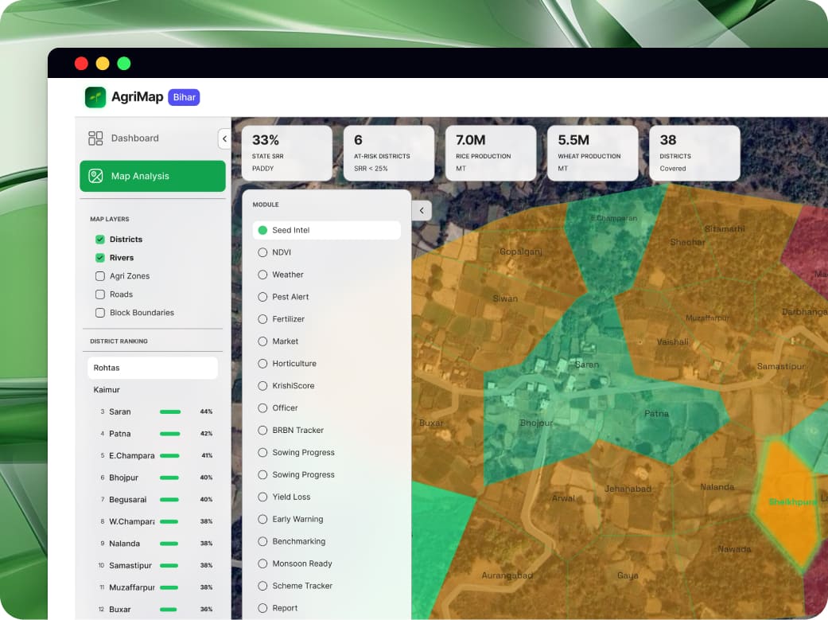Click the At-Risk Districts stat card
Screen dimensions: 828x620
(x=389, y=154)
